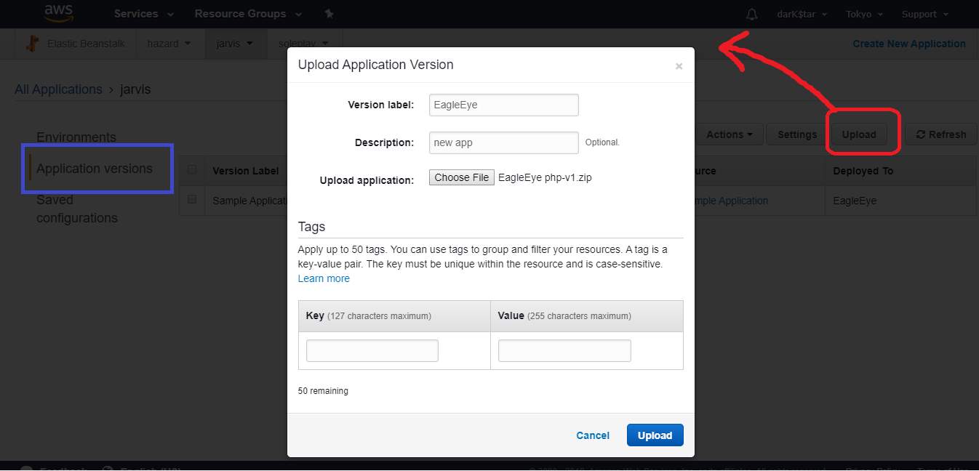Focus the Version label input field
The image size is (979, 471).
504,105
